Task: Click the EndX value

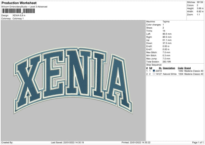Action: coord(166,46)
